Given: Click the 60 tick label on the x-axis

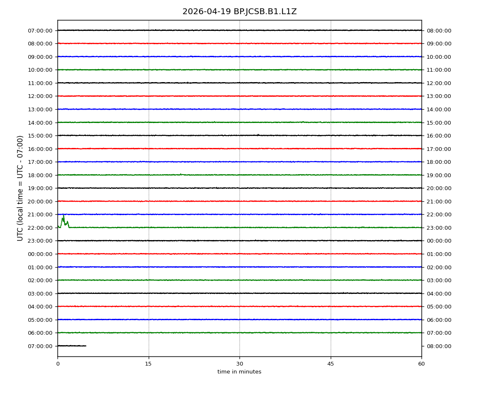Looking at the screenshot, I should pyautogui.click(x=422, y=364).
